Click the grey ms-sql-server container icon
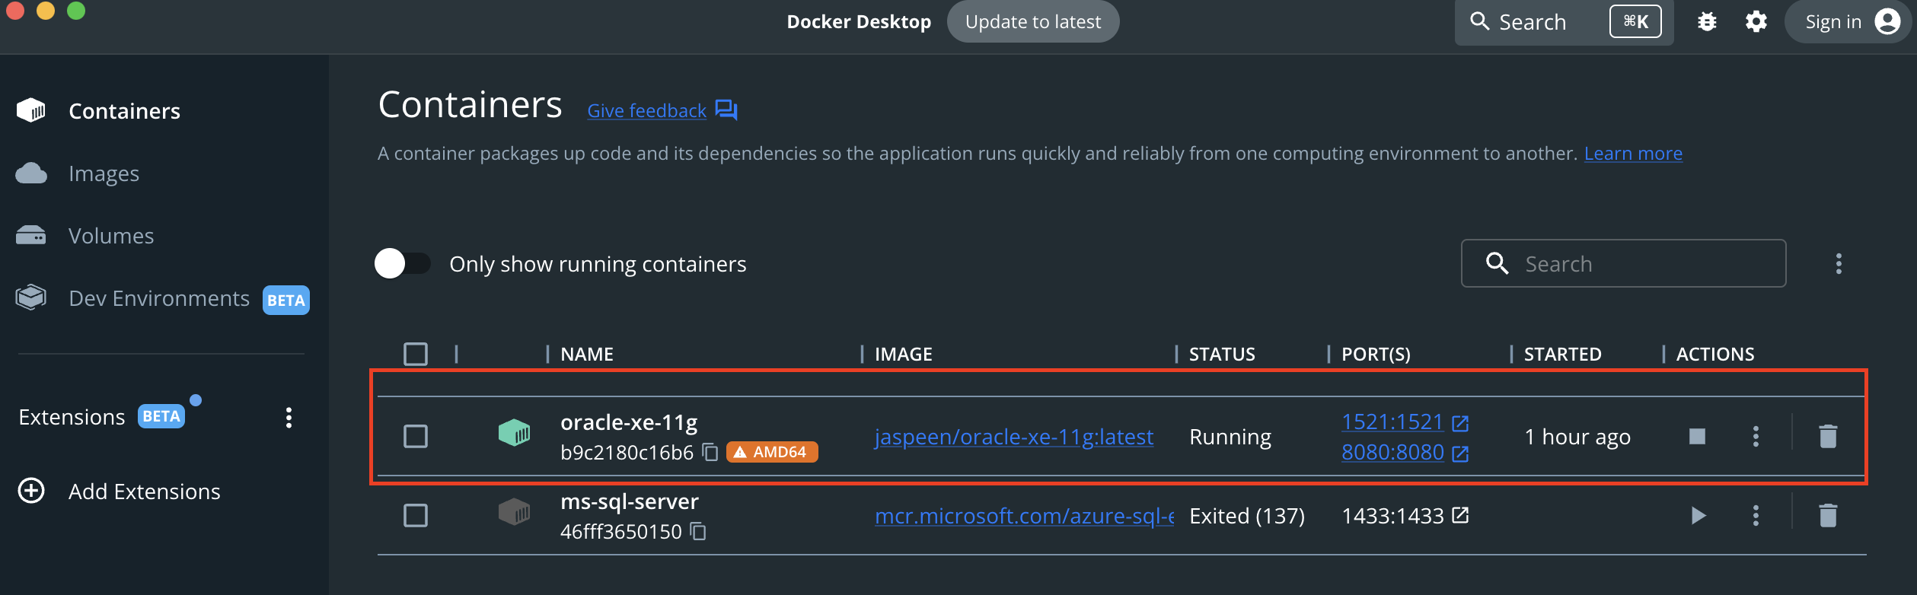 pos(514,512)
